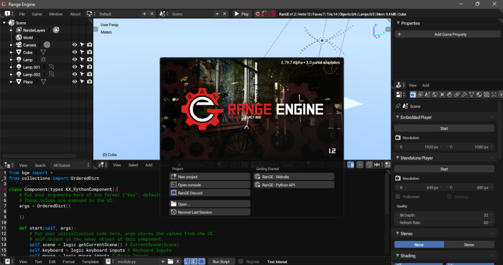
Task: Expand the RenderLayers item in outliner
Action: point(11,30)
